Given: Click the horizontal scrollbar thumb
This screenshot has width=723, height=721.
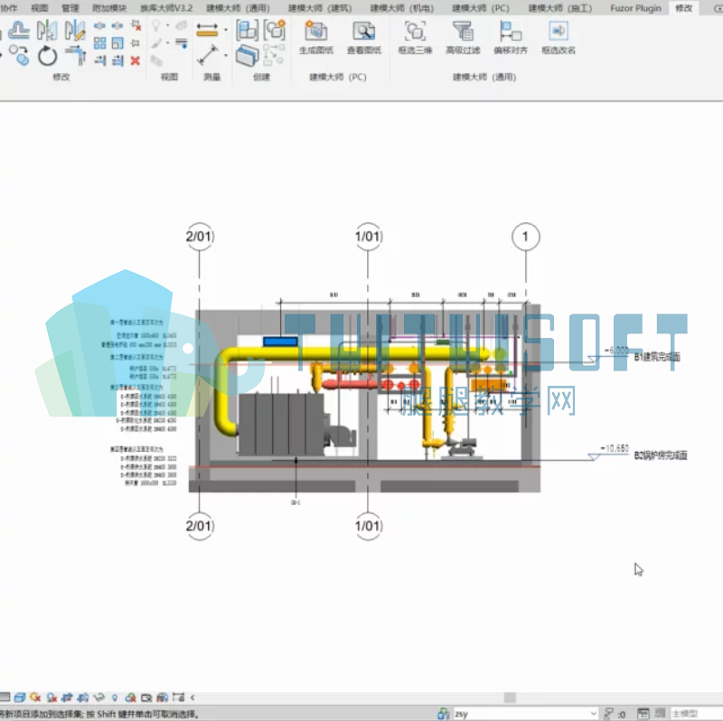Looking at the screenshot, I should pyautogui.click(x=510, y=698).
